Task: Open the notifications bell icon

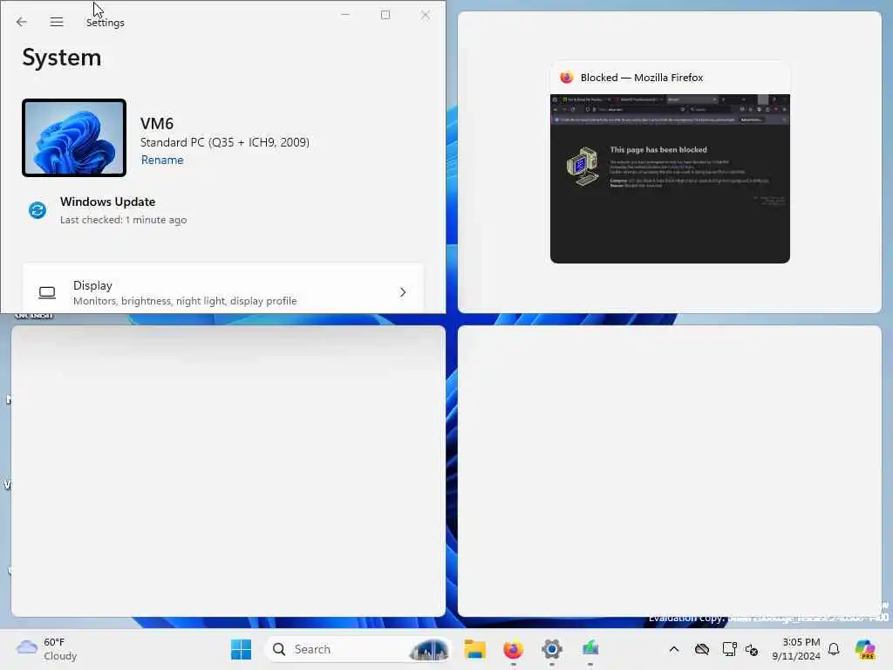Action: click(x=834, y=649)
